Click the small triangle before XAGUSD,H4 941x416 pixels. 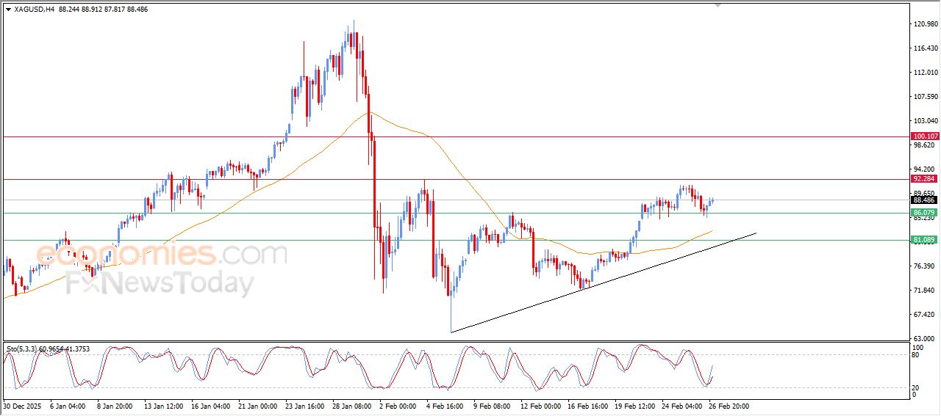click(x=8, y=9)
